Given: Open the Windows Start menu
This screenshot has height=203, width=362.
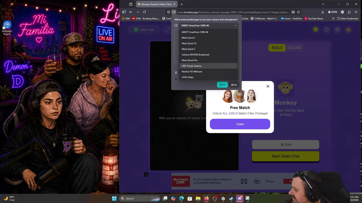Looking at the screenshot, I should 114,198.
